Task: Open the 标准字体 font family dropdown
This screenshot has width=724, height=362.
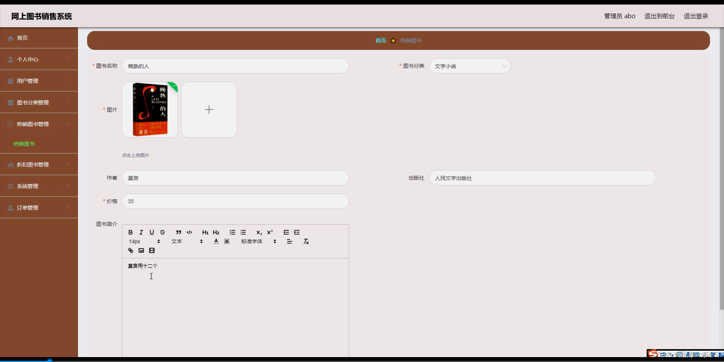Action: click(259, 241)
